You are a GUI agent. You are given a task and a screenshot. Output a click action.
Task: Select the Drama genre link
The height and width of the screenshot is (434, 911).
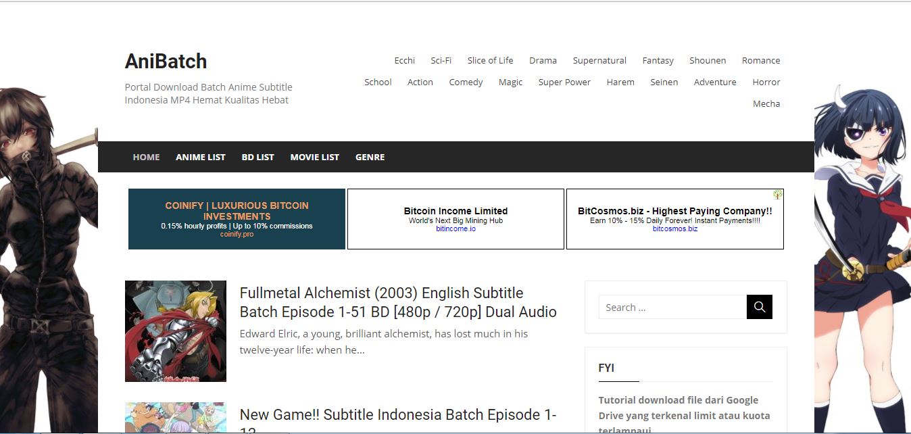543,60
